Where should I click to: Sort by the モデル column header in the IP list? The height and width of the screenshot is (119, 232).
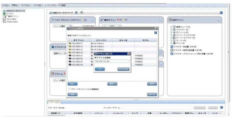tap(146, 40)
